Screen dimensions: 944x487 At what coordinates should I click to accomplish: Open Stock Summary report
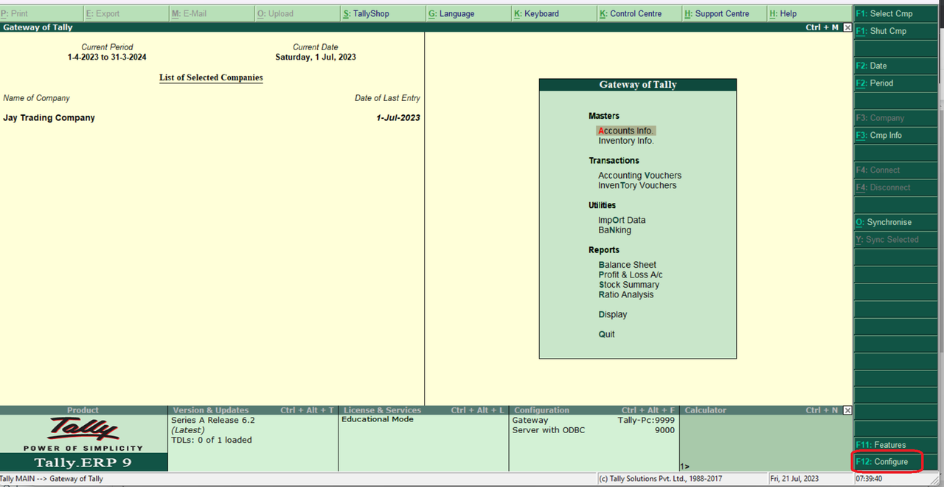pyautogui.click(x=628, y=285)
